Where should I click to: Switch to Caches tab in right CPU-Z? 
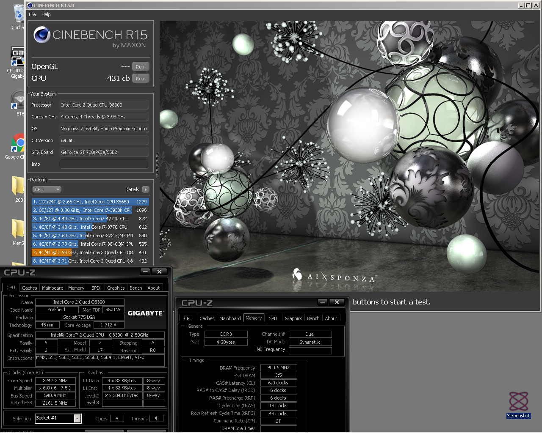tap(207, 318)
